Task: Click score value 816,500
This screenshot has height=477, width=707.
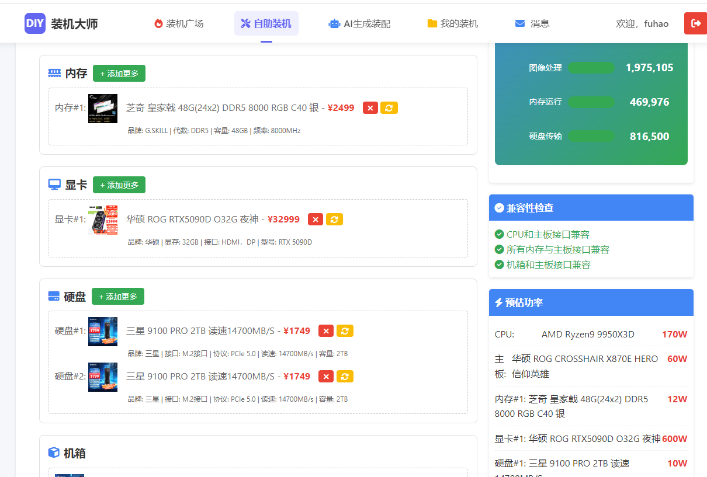Action: click(x=649, y=137)
